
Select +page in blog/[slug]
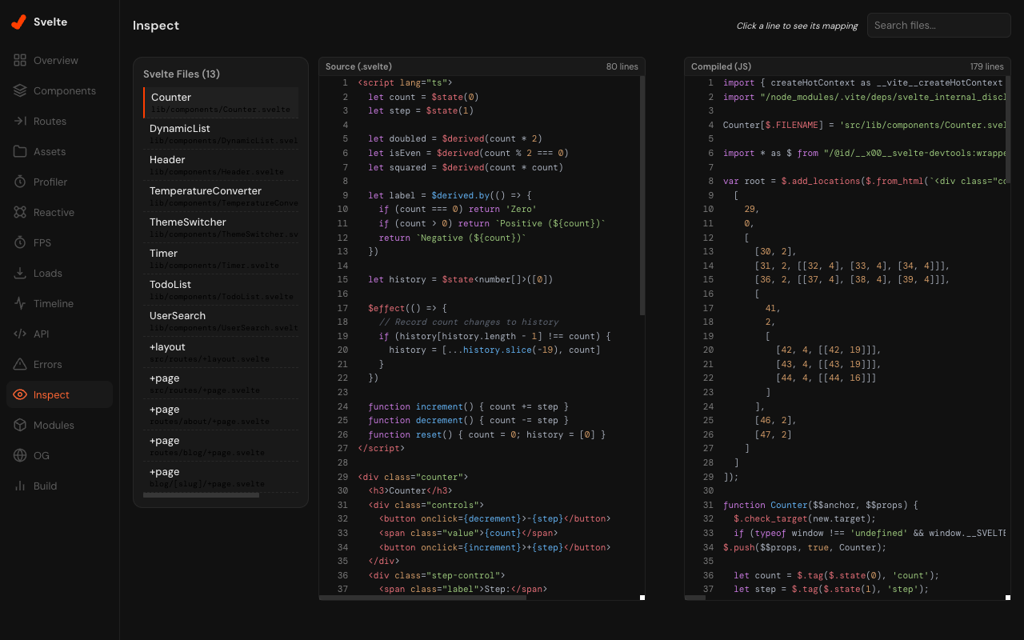(x=221, y=477)
